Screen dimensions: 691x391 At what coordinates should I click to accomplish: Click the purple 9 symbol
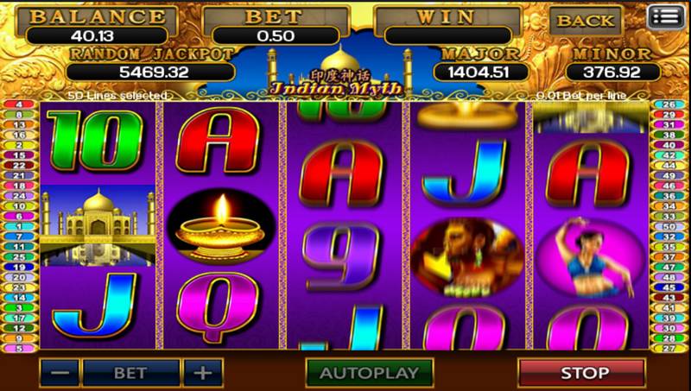tap(340, 256)
